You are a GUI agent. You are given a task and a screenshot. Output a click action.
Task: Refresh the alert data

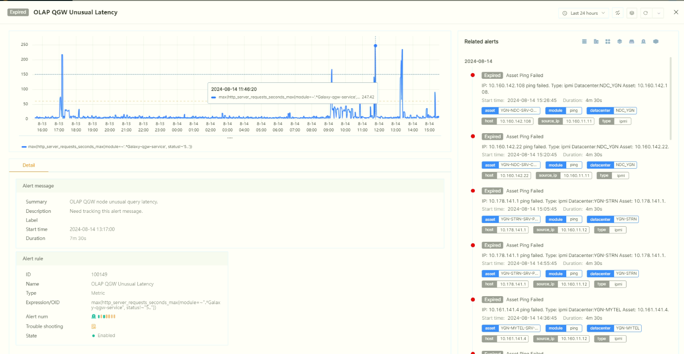tap(646, 13)
